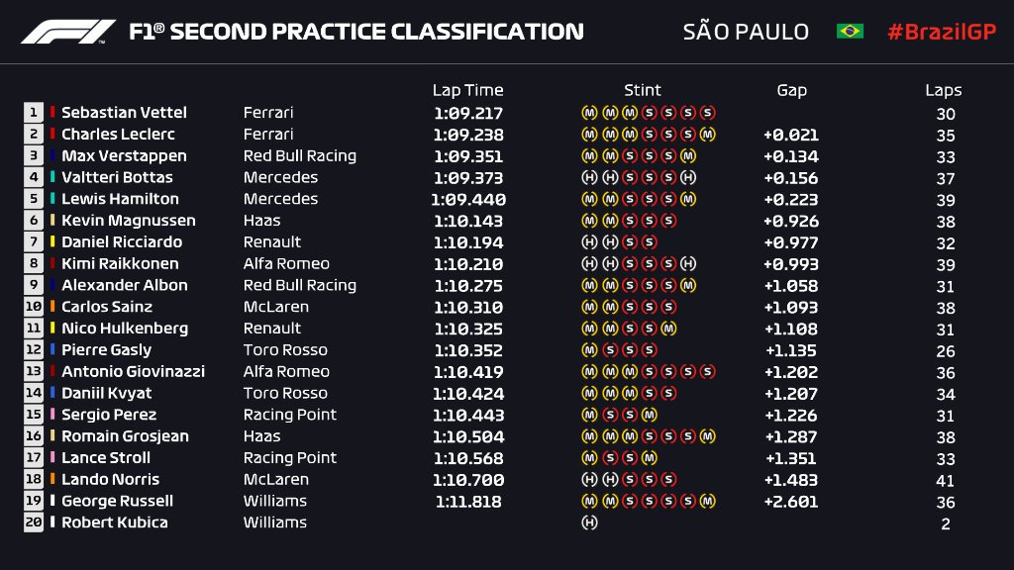Click the last soft tyre in Vettel's stint
This screenshot has width=1014, height=570.
coord(707,113)
